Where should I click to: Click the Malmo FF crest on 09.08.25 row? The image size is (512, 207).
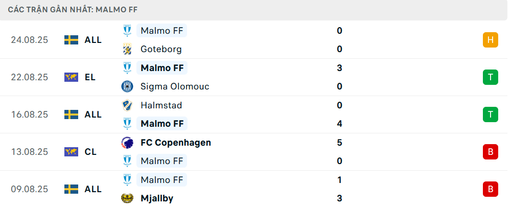(127, 180)
